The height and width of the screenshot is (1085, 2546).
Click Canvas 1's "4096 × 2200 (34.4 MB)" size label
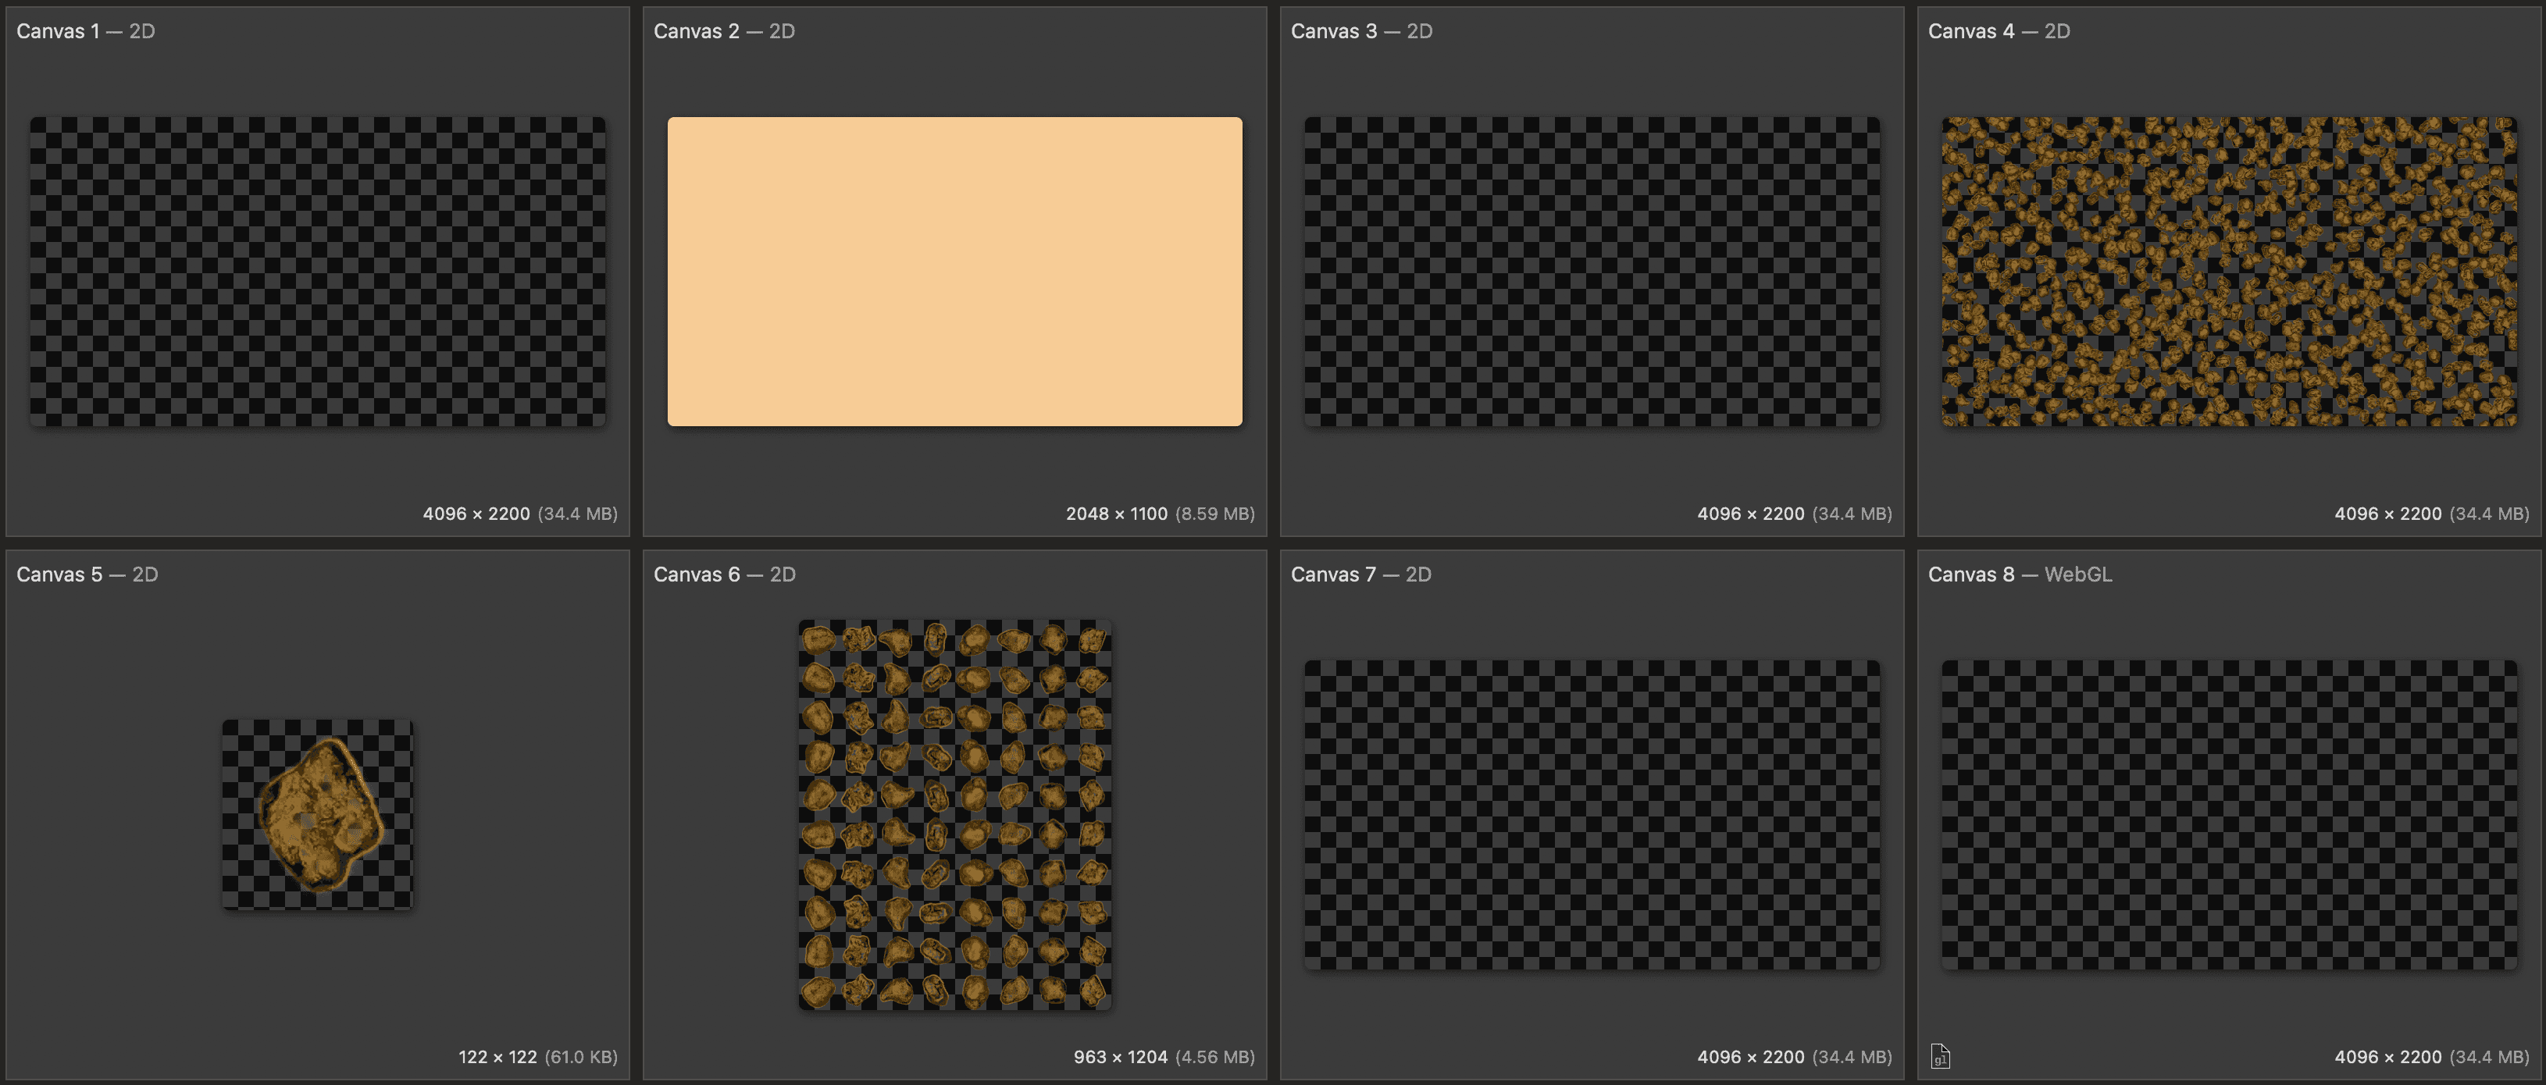click(520, 514)
